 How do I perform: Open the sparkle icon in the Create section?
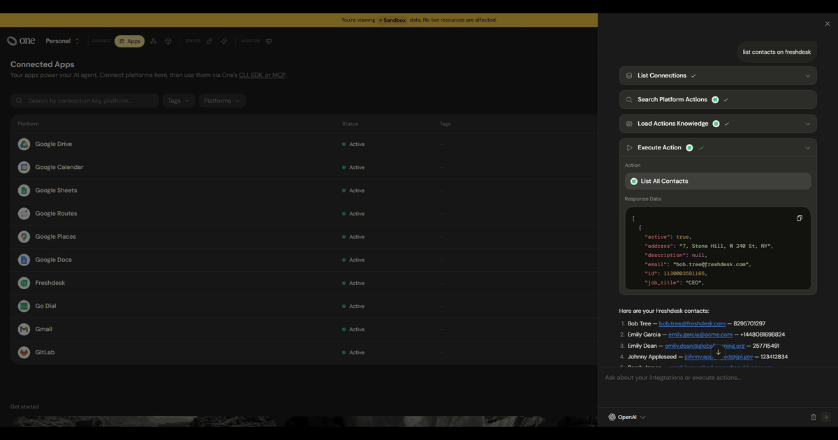224,41
